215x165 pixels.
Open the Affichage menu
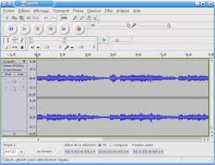[x=41, y=11]
